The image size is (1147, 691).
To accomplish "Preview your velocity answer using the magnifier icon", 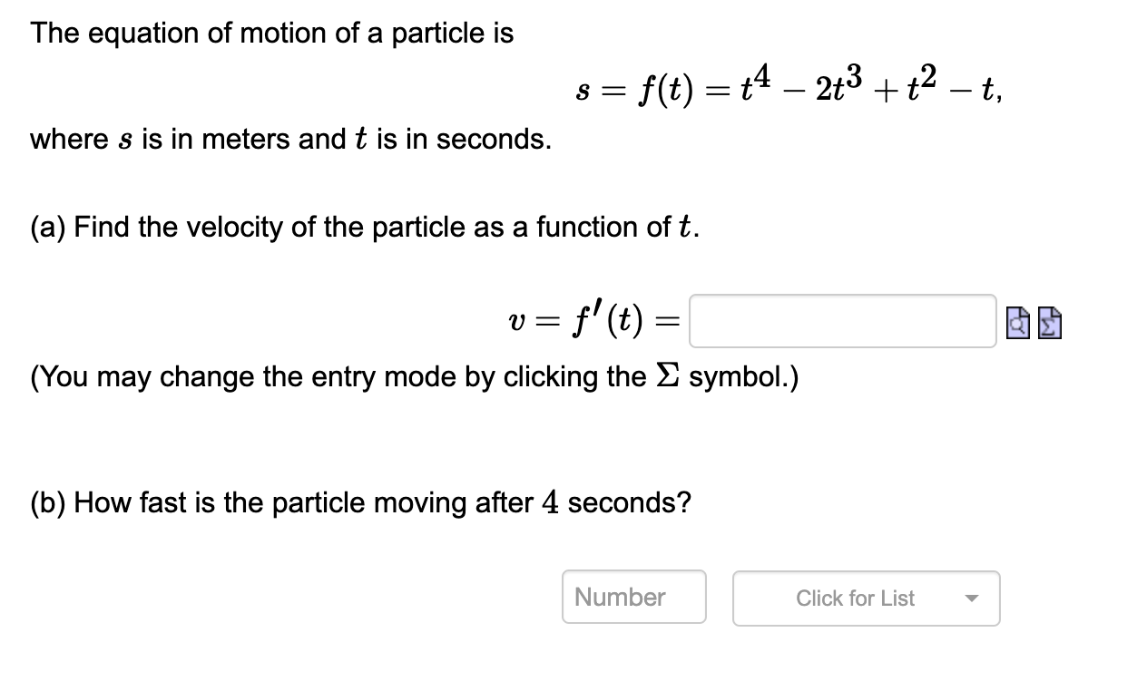I will click(x=1018, y=321).
